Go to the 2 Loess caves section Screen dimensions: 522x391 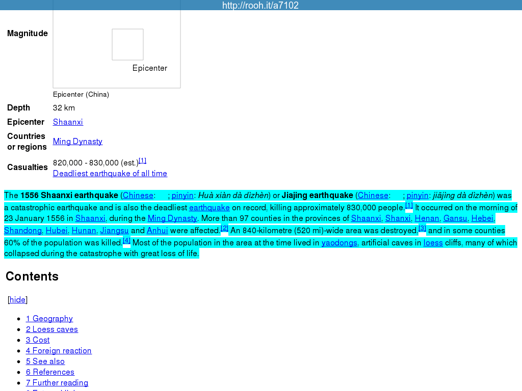[x=52, y=329]
